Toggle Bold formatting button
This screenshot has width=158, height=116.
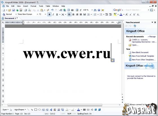(49, 14)
